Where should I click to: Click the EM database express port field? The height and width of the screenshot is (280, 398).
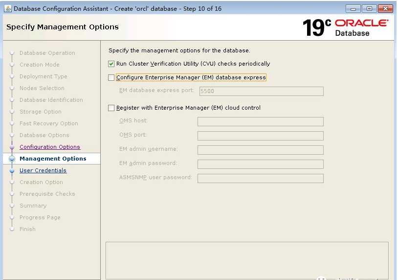click(x=262, y=91)
